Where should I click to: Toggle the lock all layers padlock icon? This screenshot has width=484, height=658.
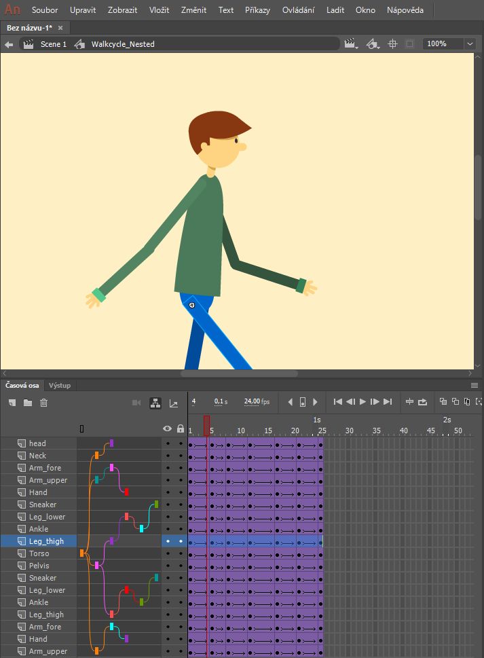pyautogui.click(x=181, y=428)
